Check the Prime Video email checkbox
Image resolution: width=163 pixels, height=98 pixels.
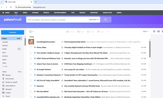(x=31, y=47)
